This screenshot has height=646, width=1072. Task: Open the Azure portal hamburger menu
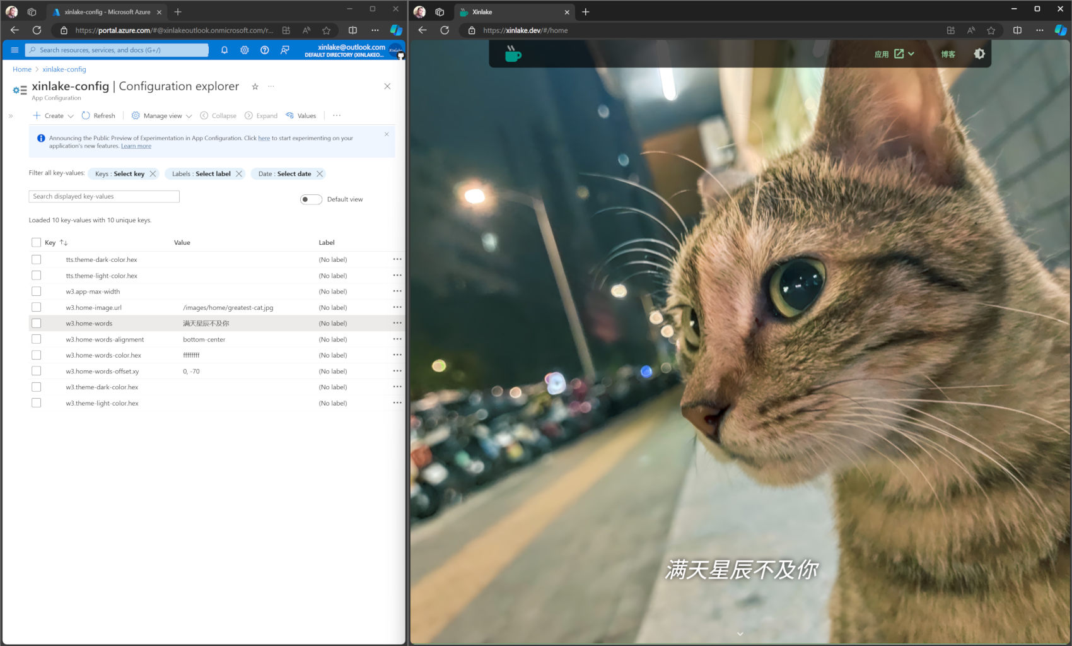click(15, 50)
